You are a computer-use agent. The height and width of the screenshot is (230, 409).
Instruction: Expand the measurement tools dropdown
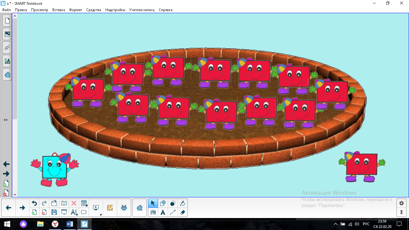tap(74, 212)
